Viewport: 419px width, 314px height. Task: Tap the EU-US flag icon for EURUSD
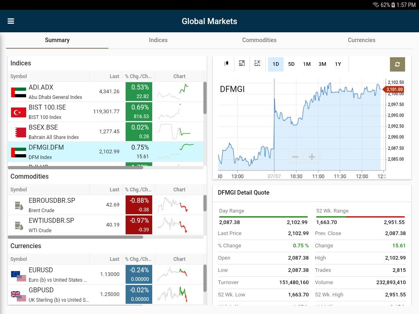18,276
